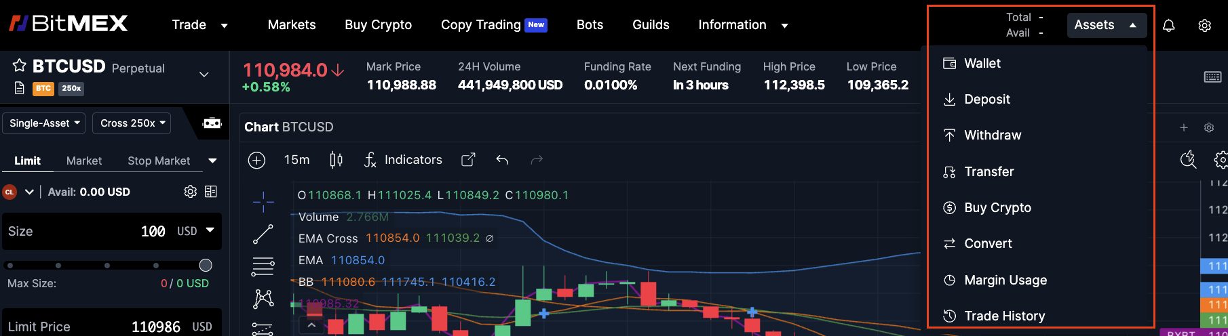Open chart panel settings gear
Image resolution: width=1228 pixels, height=336 pixels.
click(x=1209, y=127)
